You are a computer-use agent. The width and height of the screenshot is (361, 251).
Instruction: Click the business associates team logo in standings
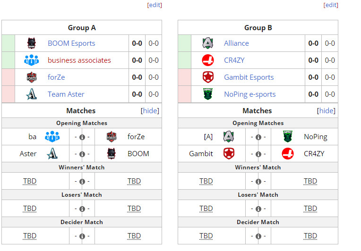click(32, 60)
